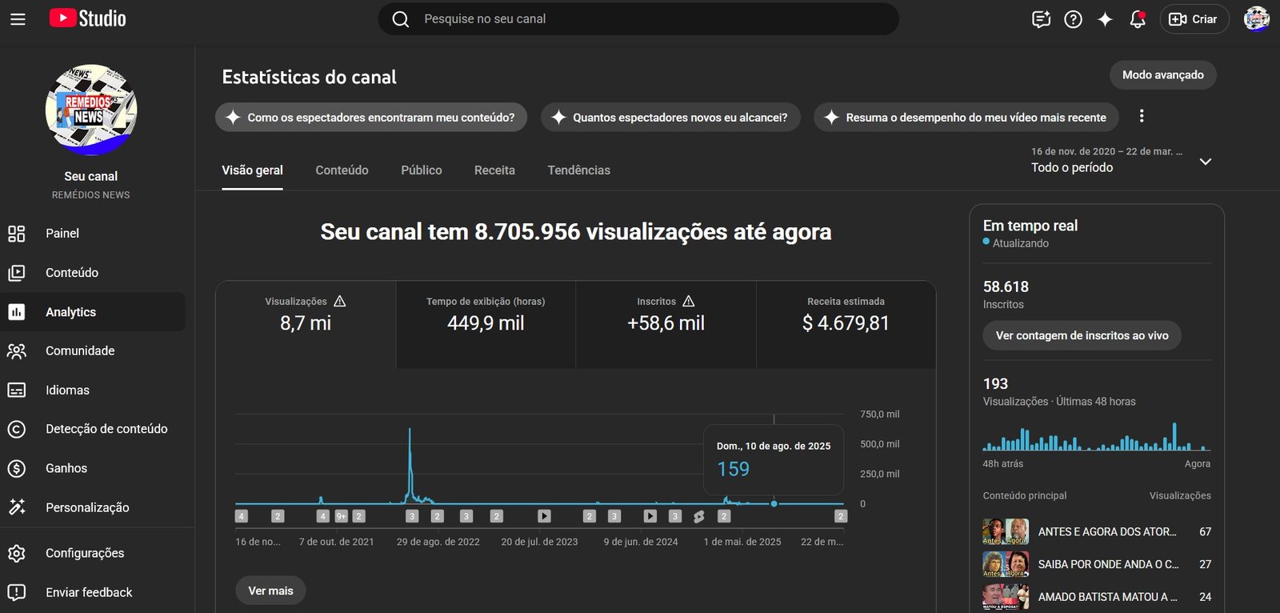
Task: Select the Visualizações 8,7 mi metric card
Action: coord(306,324)
